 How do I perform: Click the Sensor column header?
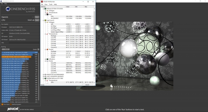click(x=53, y=7)
